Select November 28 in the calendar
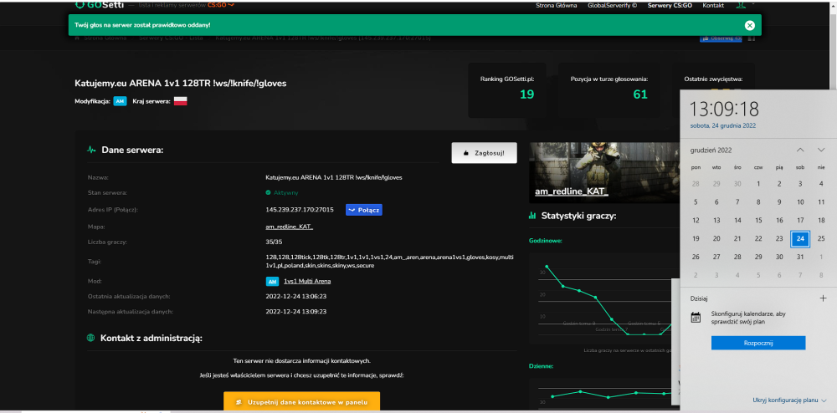 pyautogui.click(x=696, y=184)
